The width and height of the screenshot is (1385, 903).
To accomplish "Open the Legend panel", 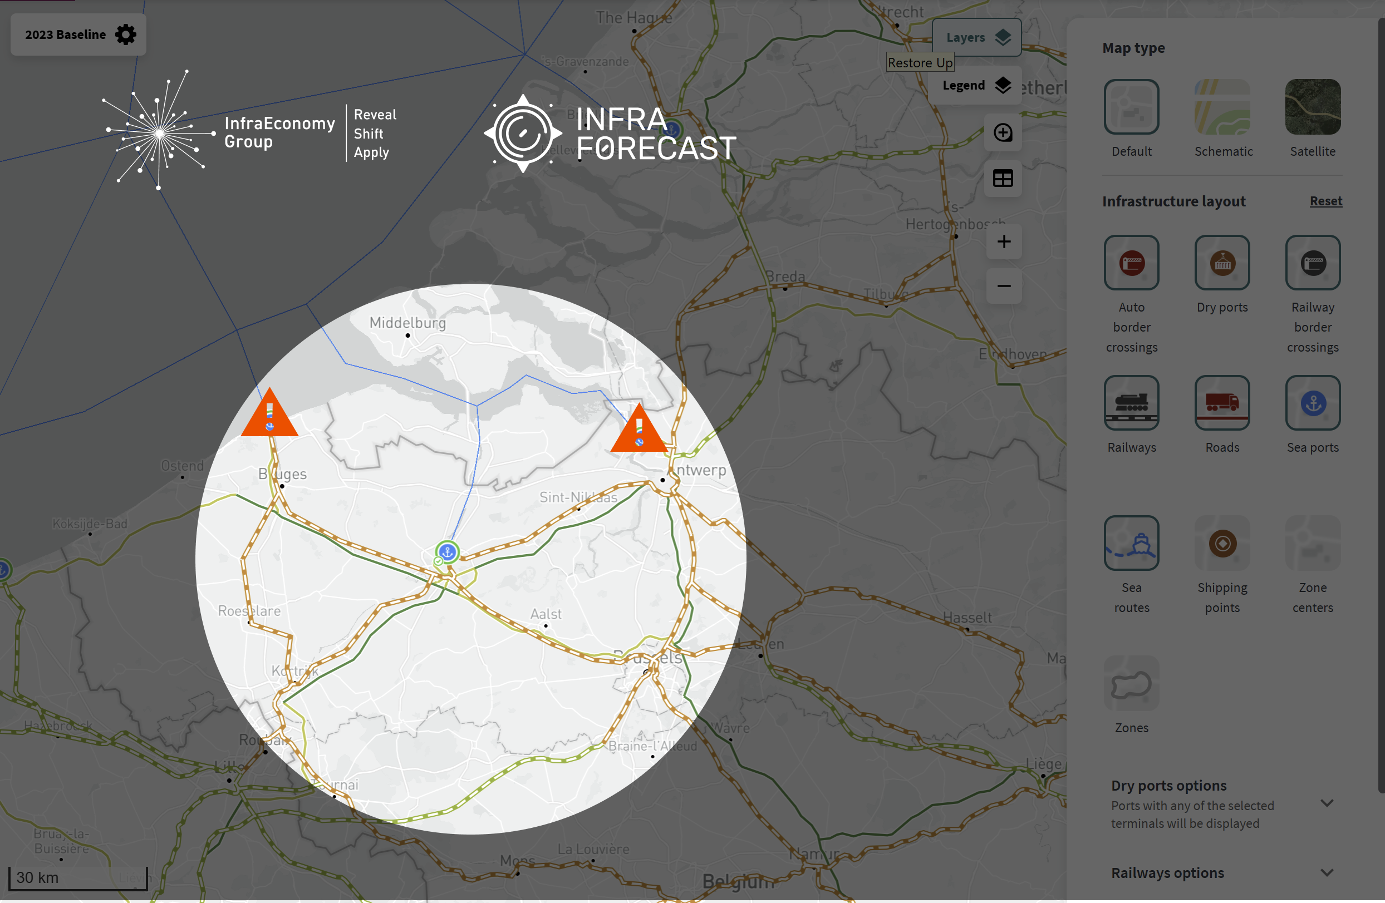I will pos(975,86).
